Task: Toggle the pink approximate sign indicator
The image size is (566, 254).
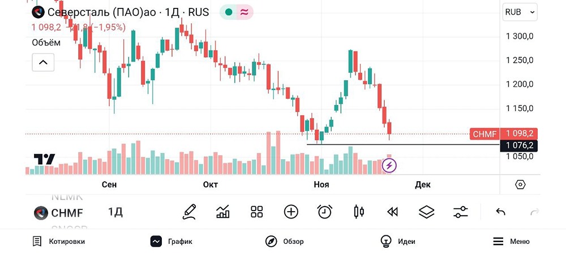Action: click(x=245, y=12)
